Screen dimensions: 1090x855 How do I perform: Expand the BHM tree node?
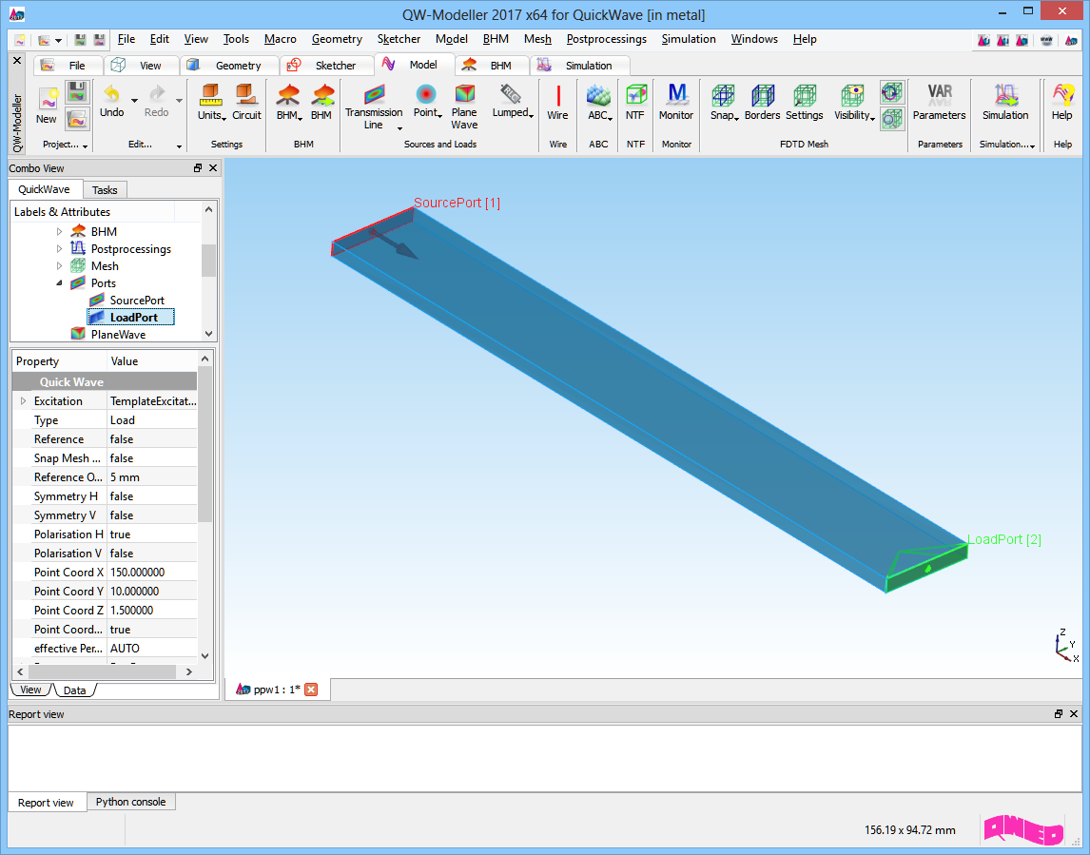pyautogui.click(x=59, y=231)
